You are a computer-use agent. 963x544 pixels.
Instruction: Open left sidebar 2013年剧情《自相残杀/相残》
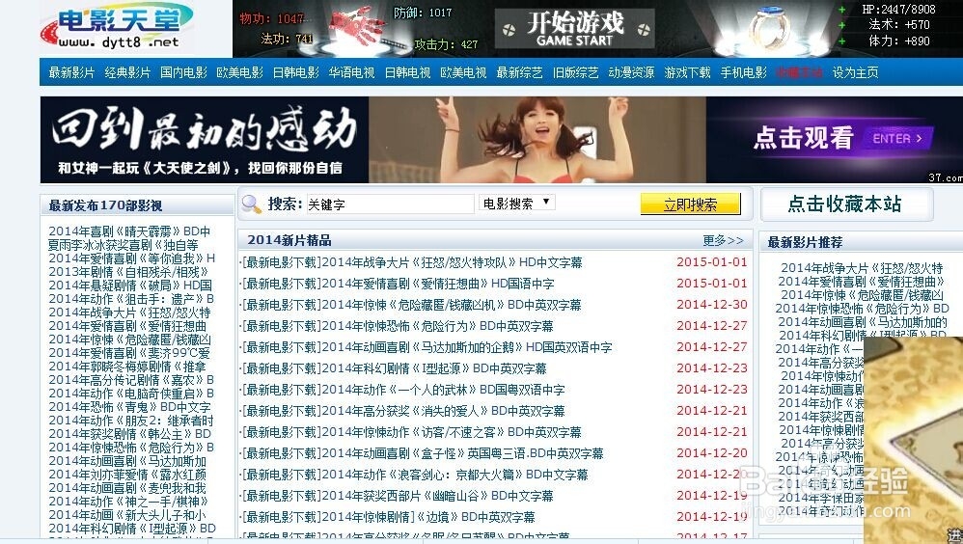[128, 271]
